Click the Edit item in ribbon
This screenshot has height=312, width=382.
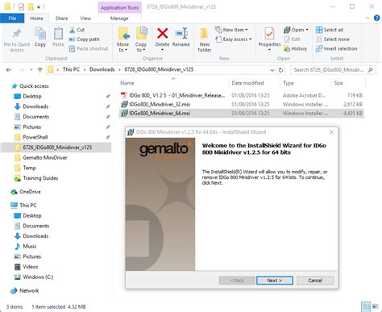(292, 40)
